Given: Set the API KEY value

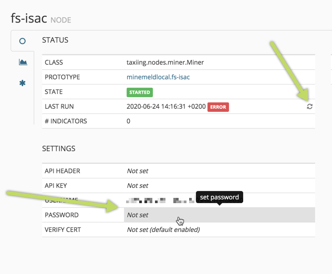Looking at the screenshot, I should coord(138,186).
